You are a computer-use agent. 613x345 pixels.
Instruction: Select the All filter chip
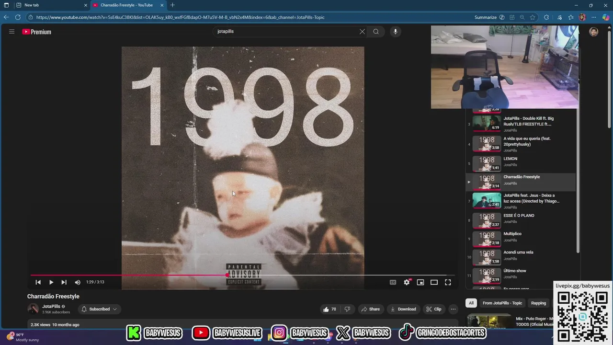tap(471, 303)
